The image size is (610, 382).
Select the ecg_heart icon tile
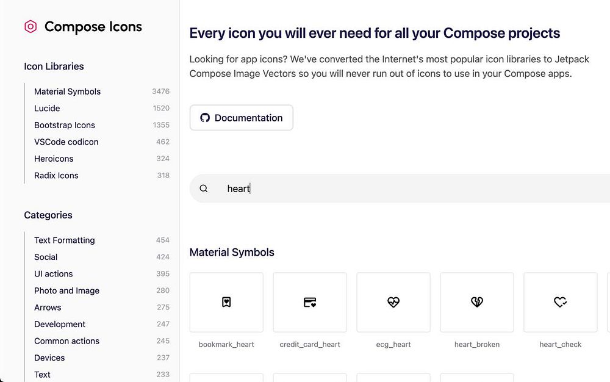(393, 302)
